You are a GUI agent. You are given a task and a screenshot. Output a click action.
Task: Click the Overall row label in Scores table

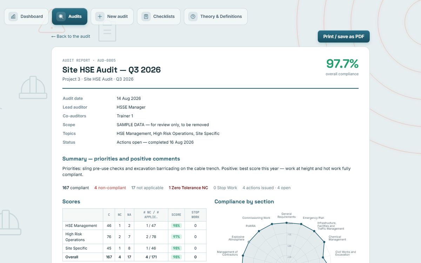pyautogui.click(x=72, y=257)
